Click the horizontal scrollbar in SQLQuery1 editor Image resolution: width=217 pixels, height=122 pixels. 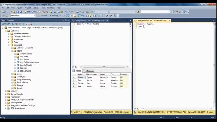104,67
